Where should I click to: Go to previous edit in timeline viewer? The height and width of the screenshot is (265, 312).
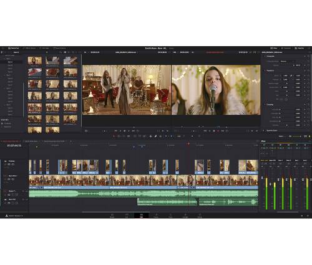[x=205, y=131]
